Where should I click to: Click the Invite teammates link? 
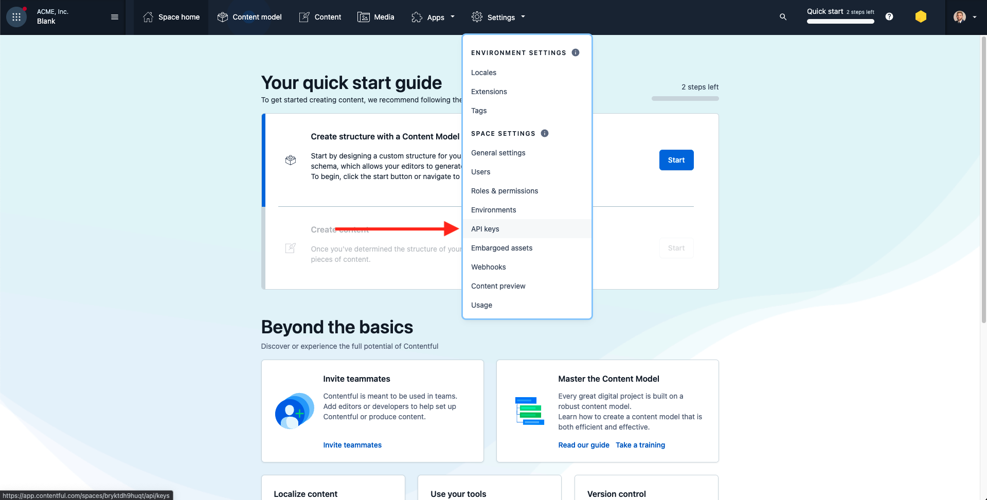pos(352,445)
